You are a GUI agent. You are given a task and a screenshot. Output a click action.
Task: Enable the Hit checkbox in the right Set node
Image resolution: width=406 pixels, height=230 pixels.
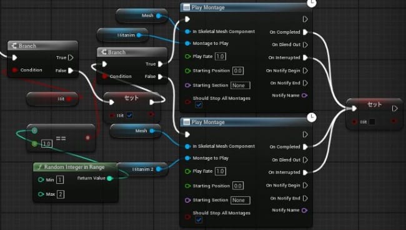tap(372, 122)
